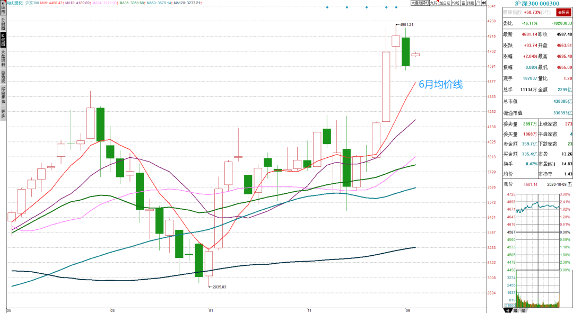This screenshot has width=573, height=313.
Task: Click the X1000 volume scale box
Action: coord(510,306)
